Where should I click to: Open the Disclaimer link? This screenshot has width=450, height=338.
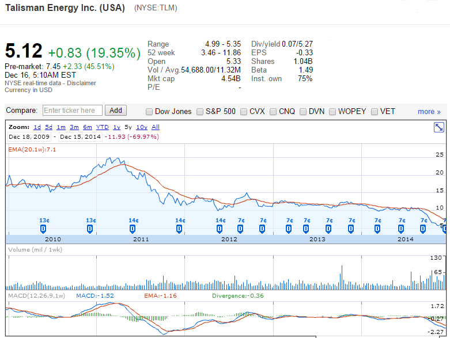pyautogui.click(x=81, y=83)
